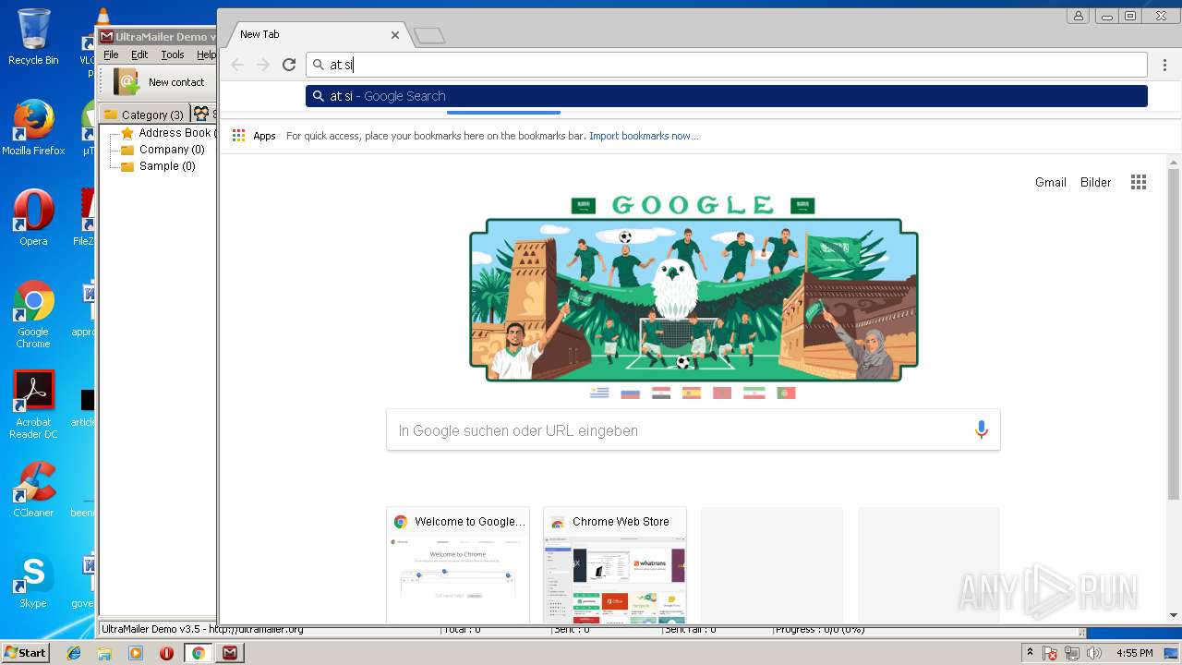Select the 'at si - Google Search' suggestion
Viewport: 1182px width, 665px height.
pyautogui.click(x=727, y=96)
